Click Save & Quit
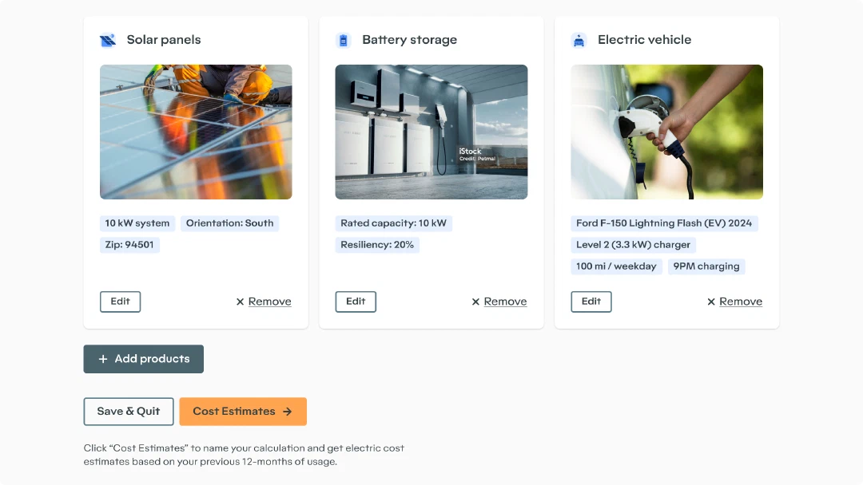The width and height of the screenshot is (863, 485). 128,412
